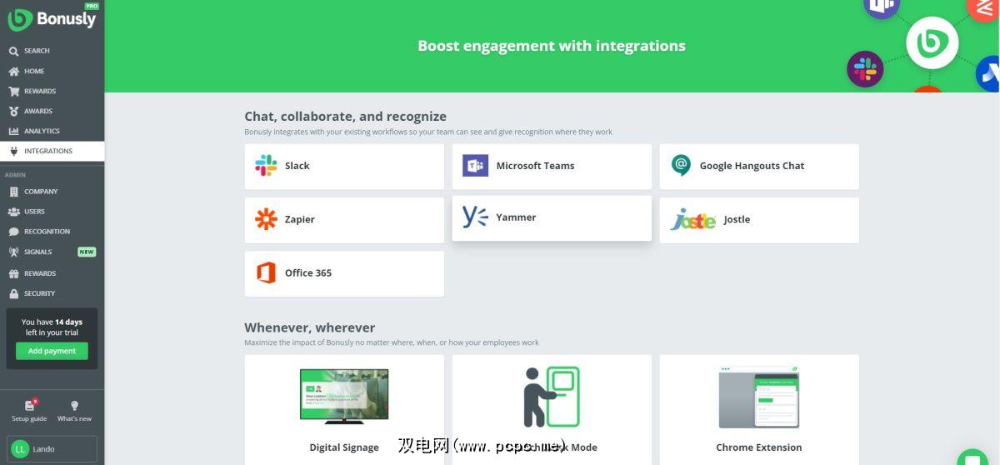Click the Kiosk Mode illustration
The width and height of the screenshot is (1000, 465).
[551, 397]
